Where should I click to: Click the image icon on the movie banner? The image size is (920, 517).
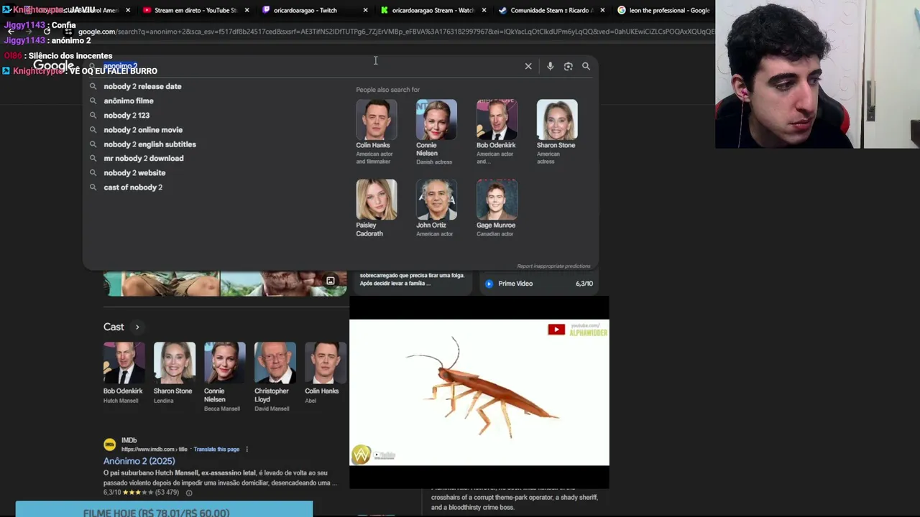pyautogui.click(x=331, y=281)
